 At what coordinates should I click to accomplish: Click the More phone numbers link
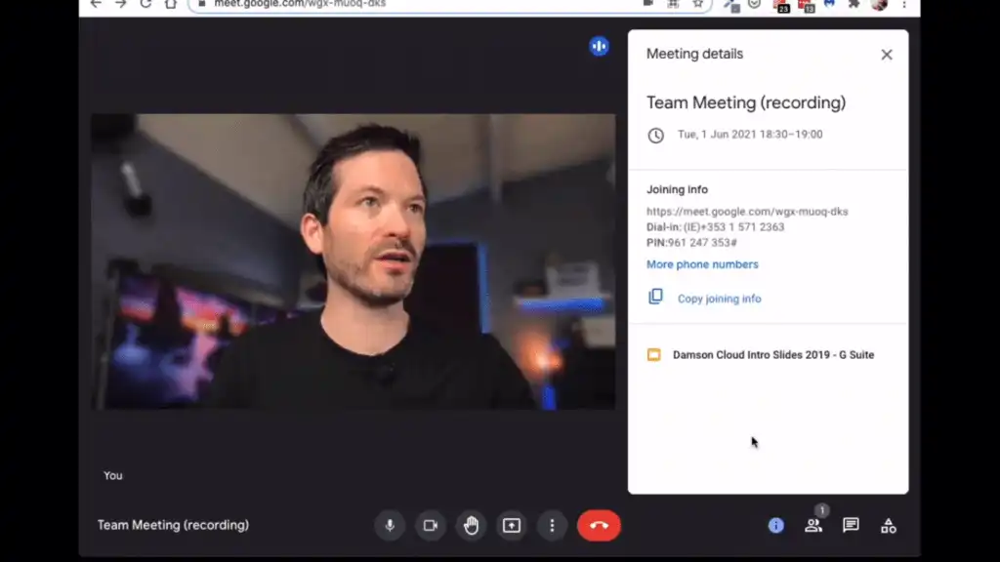point(702,264)
